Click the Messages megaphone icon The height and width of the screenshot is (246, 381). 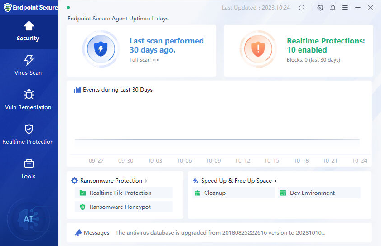tap(78, 232)
